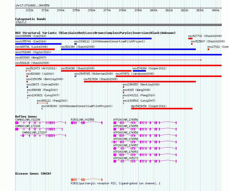Click the Cytogenetic Bands track heading
This screenshot has height=191, width=229.
point(31,19)
